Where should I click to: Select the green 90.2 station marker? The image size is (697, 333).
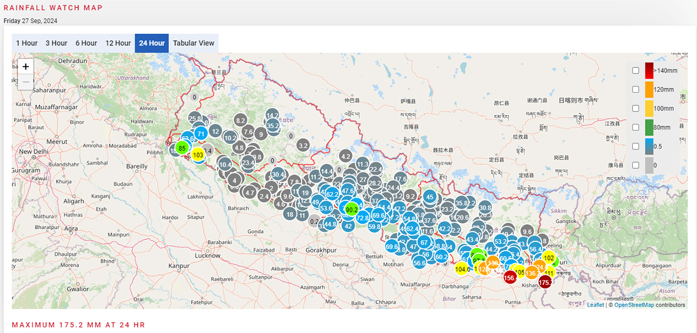352,210
